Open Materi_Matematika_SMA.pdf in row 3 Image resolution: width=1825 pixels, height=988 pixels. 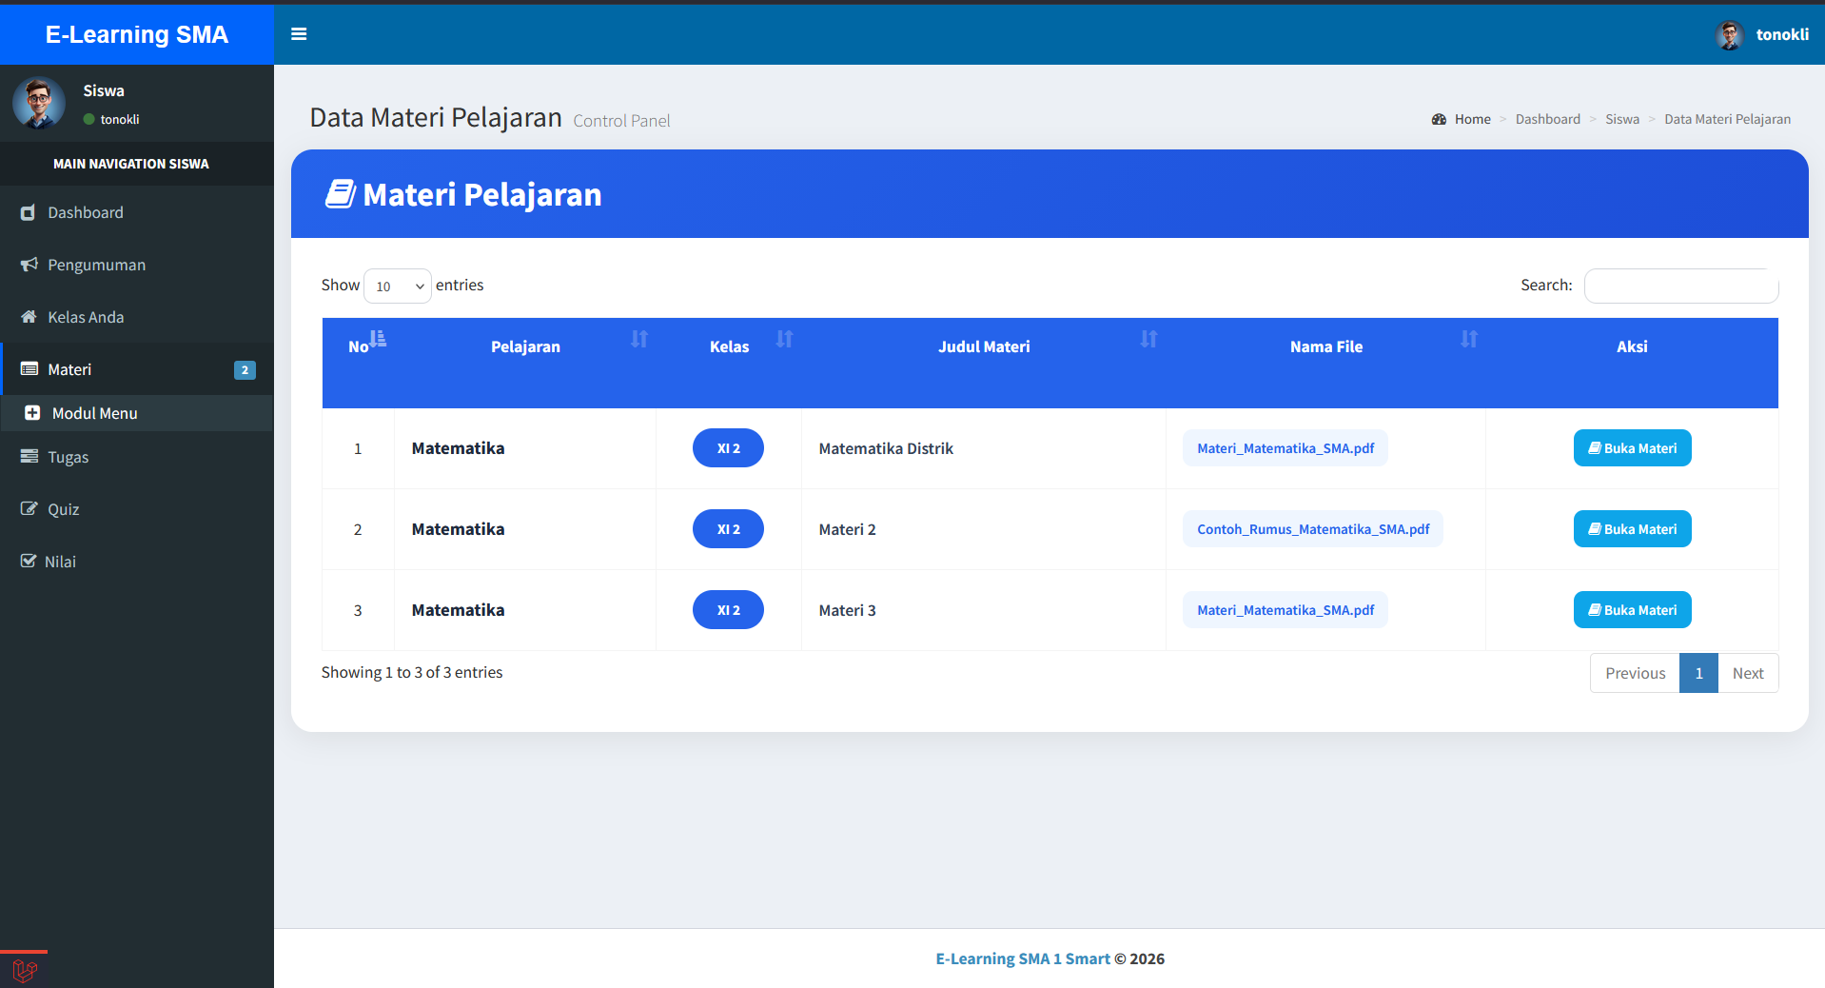click(1285, 610)
